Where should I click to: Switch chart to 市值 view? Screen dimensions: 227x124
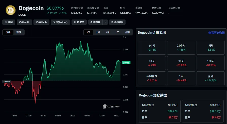coord(19,32)
